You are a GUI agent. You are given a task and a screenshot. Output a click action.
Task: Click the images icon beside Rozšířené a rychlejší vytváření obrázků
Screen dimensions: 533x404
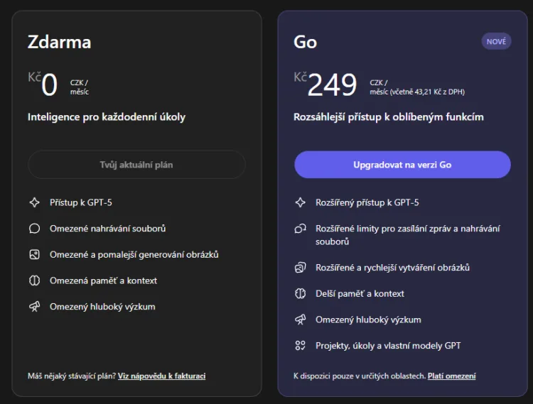click(x=300, y=268)
